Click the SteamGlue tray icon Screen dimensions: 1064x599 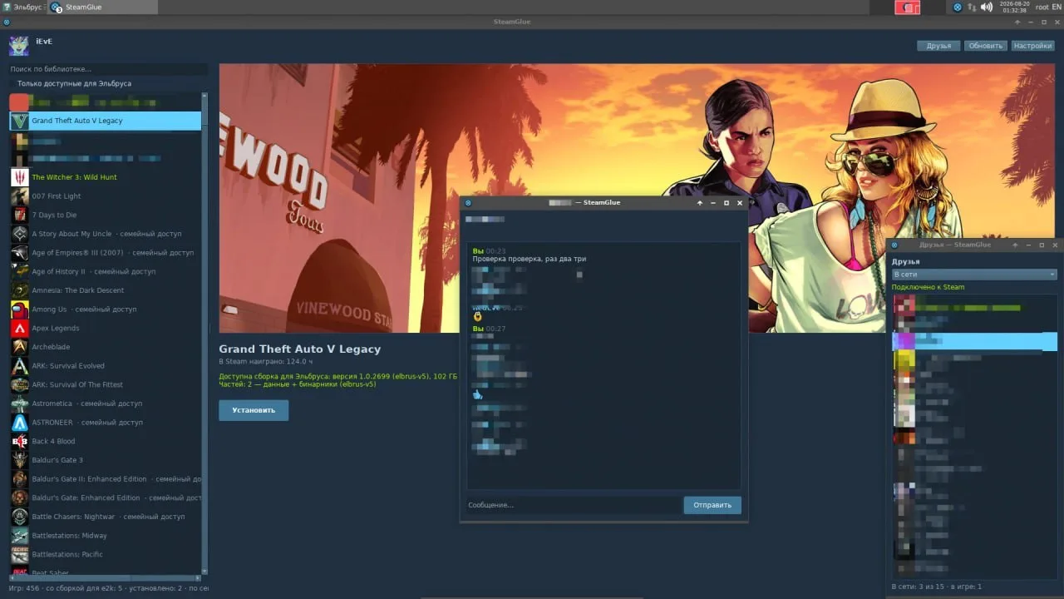point(957,7)
